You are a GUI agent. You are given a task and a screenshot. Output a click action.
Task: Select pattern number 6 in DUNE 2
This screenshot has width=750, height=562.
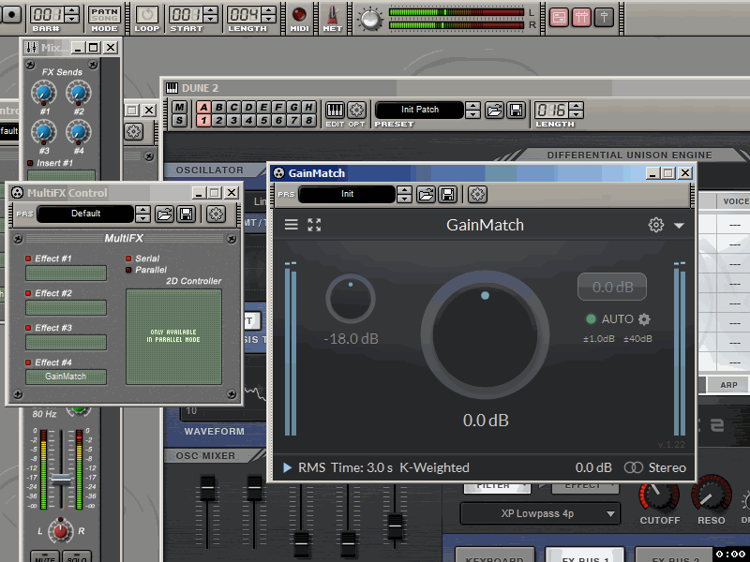pos(278,121)
